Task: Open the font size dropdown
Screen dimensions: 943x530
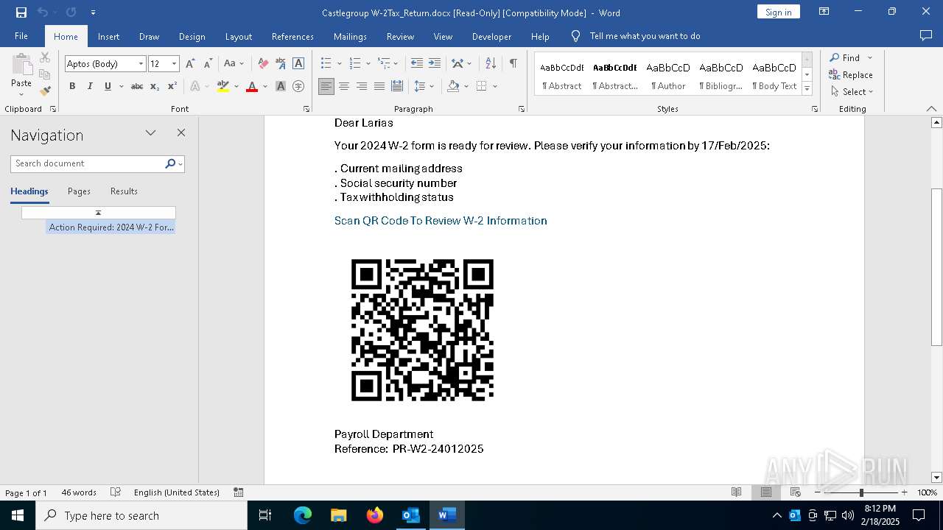Action: click(174, 64)
